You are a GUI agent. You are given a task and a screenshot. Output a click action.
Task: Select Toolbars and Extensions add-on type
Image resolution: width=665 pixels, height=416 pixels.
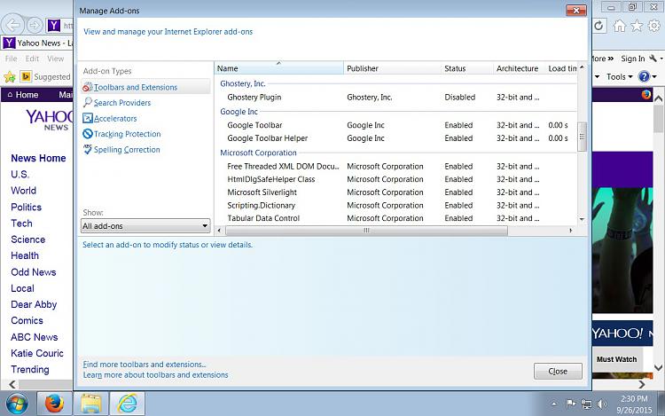tap(145, 87)
